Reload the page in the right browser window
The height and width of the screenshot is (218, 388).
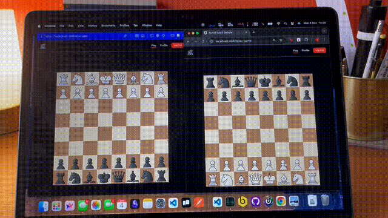pyautogui.click(x=203, y=41)
